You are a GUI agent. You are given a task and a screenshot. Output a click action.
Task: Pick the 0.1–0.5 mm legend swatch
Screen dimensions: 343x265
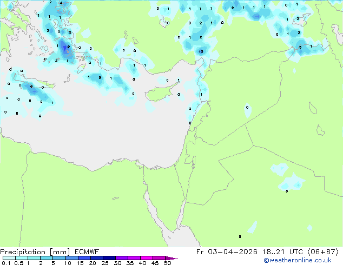(x=9, y=258)
